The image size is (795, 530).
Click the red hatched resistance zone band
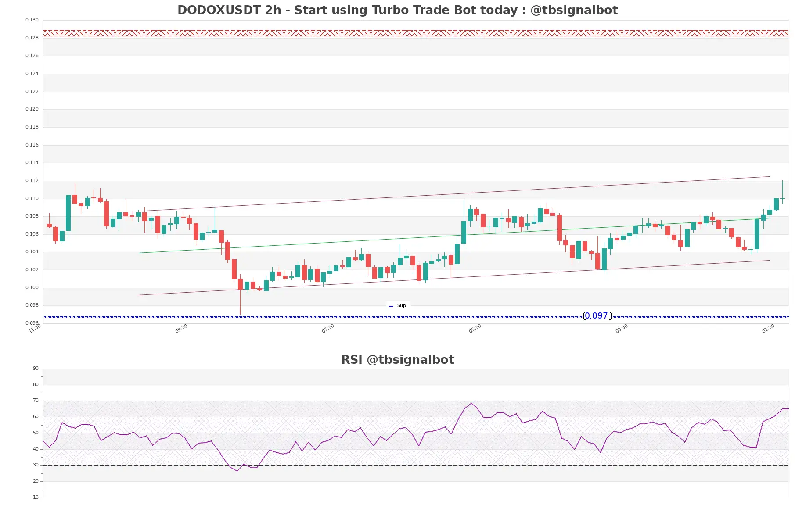click(416, 33)
